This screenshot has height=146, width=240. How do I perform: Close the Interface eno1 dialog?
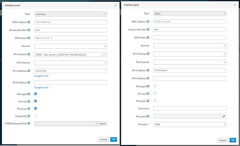point(115,6)
